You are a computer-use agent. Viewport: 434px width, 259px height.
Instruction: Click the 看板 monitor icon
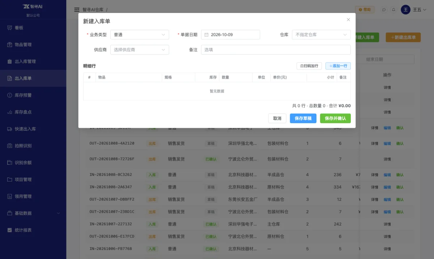pyautogui.click(x=10, y=28)
